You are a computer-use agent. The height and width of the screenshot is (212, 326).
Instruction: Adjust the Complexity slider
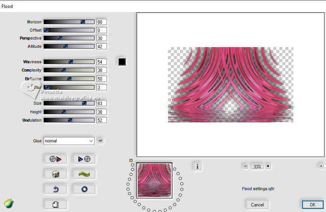69,70
